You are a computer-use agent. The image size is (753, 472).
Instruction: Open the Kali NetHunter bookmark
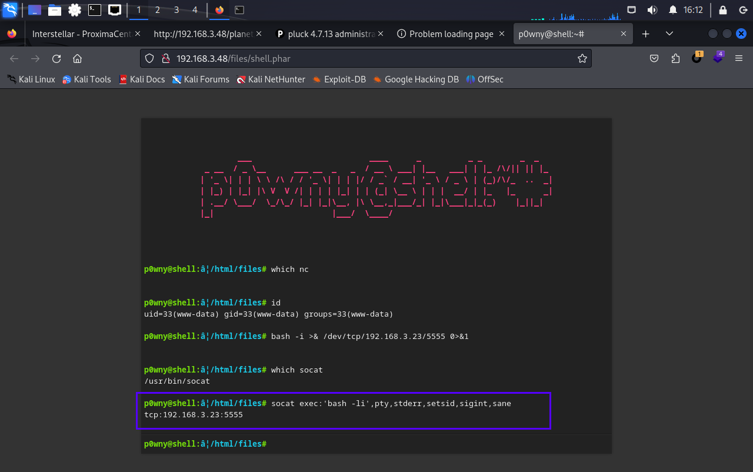[271, 79]
